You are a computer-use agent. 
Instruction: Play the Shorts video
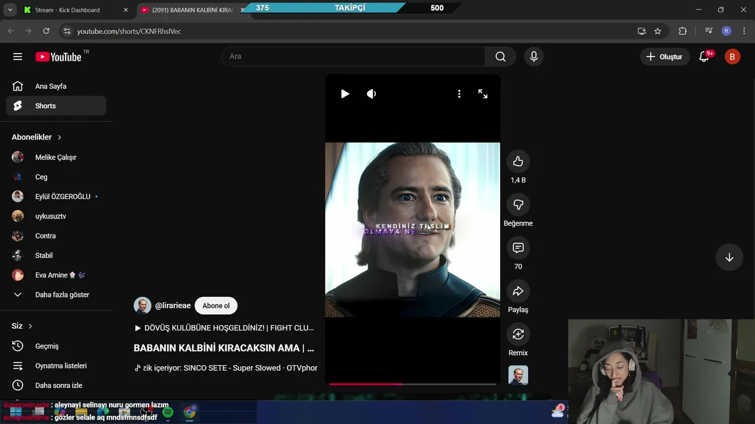[345, 94]
